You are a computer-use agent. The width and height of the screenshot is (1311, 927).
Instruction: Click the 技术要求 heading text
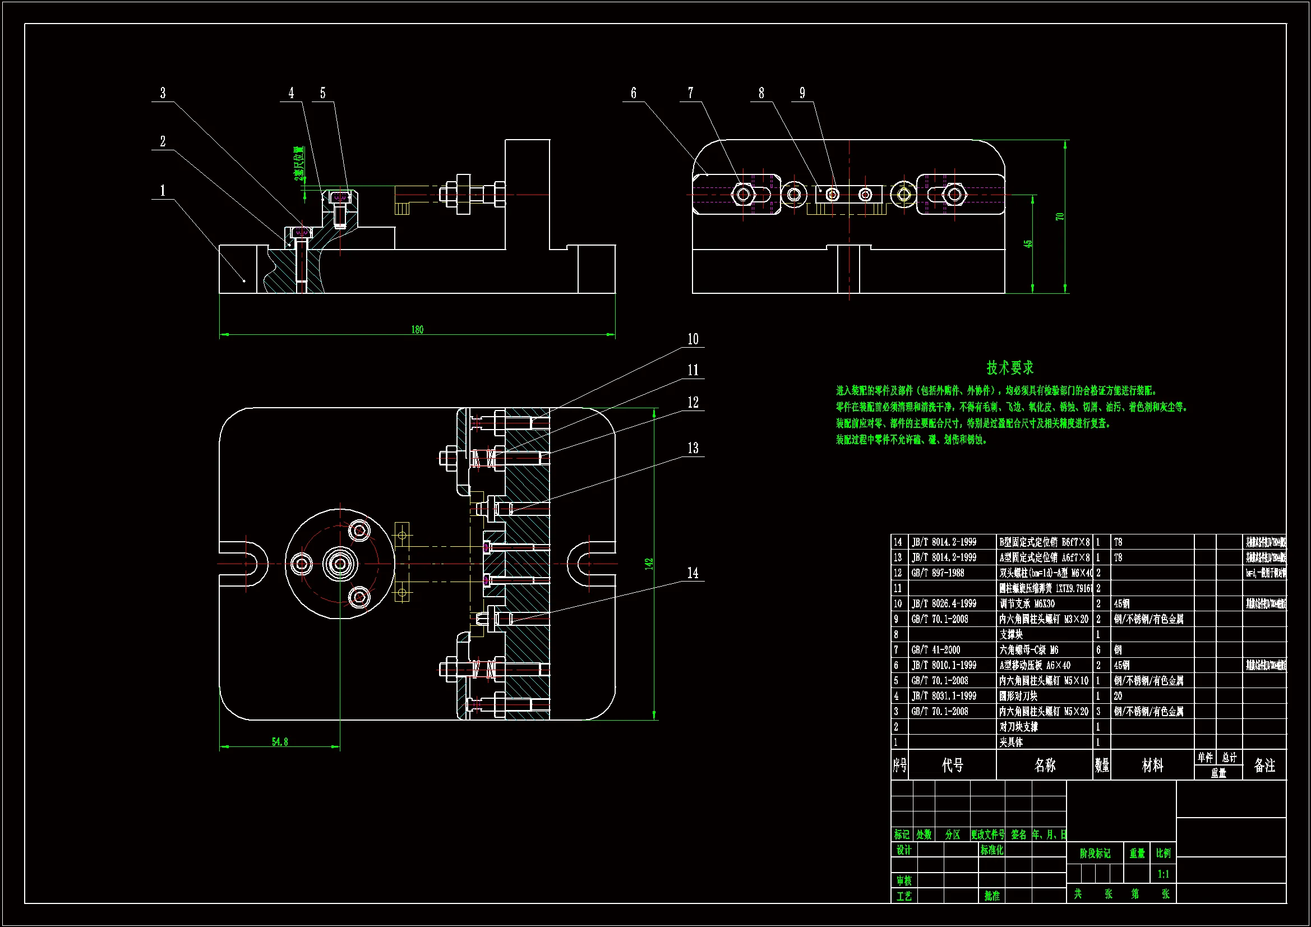1009,368
